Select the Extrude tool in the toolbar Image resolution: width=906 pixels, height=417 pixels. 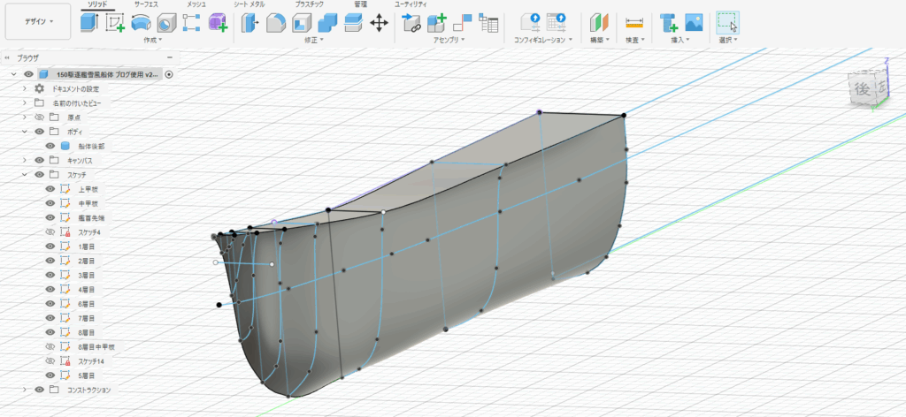click(x=89, y=23)
